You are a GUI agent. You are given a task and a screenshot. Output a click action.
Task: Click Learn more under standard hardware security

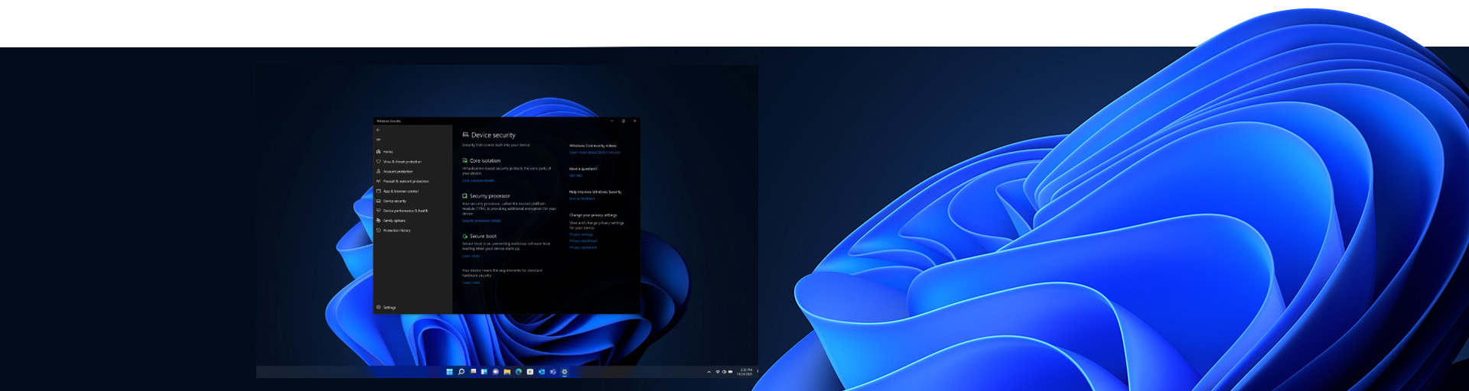(471, 283)
